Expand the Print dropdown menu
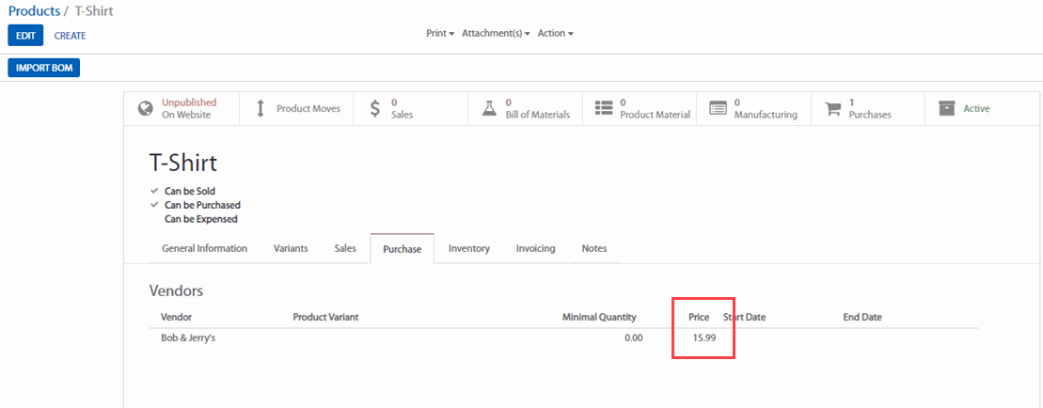1043x408 pixels. pyautogui.click(x=439, y=33)
